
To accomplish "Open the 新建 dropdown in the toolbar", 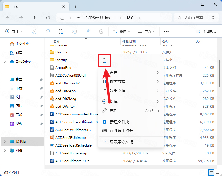I will click(14, 32).
